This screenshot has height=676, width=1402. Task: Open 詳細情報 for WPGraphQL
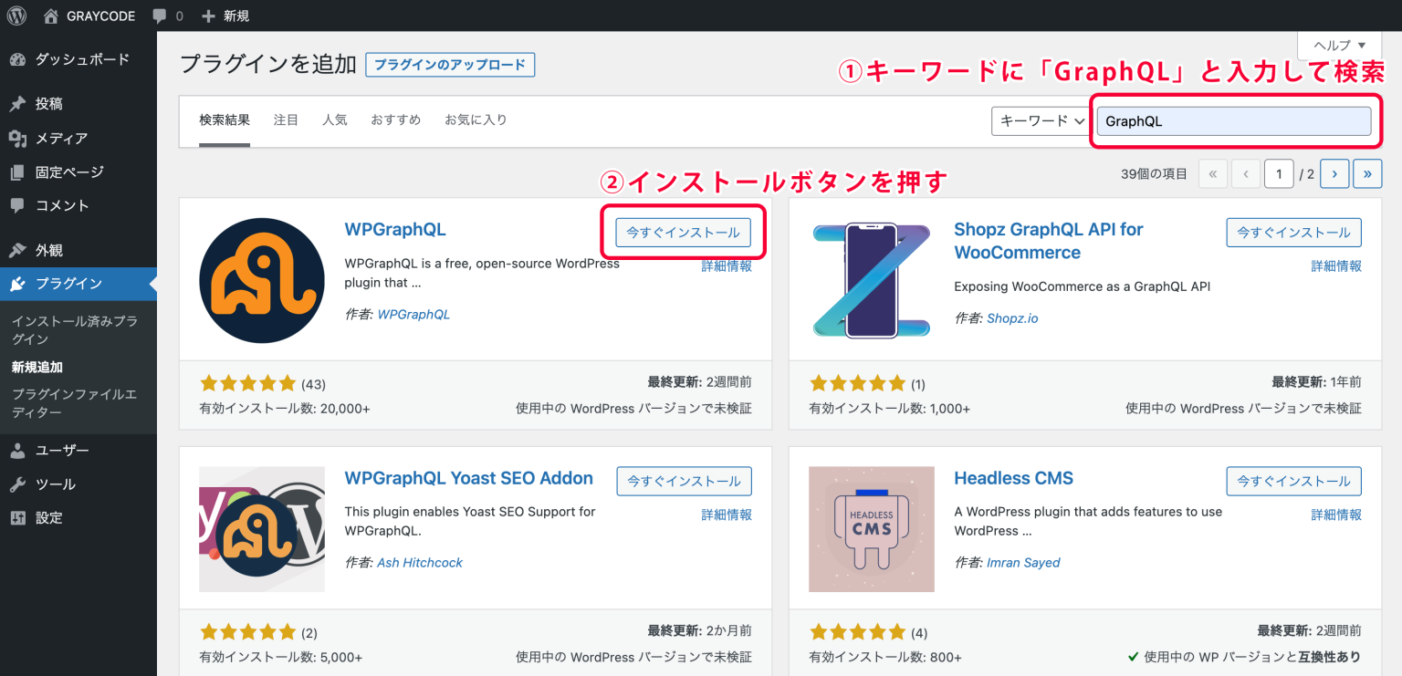click(727, 265)
